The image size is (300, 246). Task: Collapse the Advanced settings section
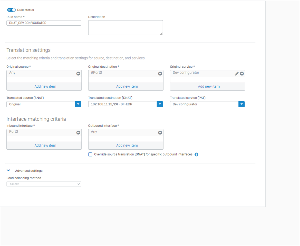pyautogui.click(x=8, y=170)
